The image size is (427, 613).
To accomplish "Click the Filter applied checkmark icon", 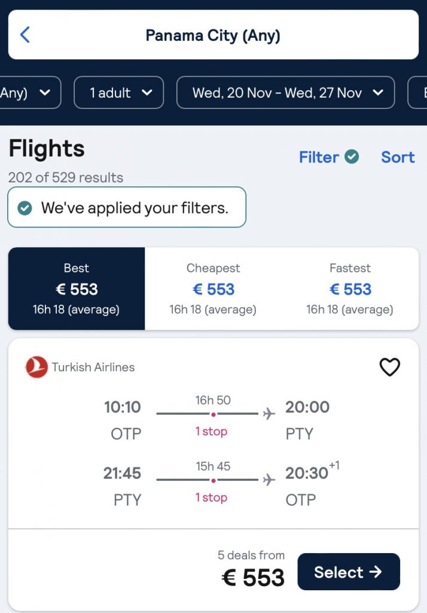I will point(352,157).
